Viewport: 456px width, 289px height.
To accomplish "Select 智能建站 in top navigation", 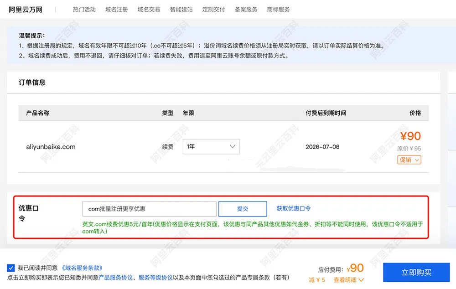I will [181, 10].
